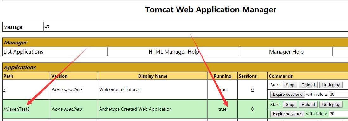Undeploy the root Welcome to Tomcat application

coord(331,85)
